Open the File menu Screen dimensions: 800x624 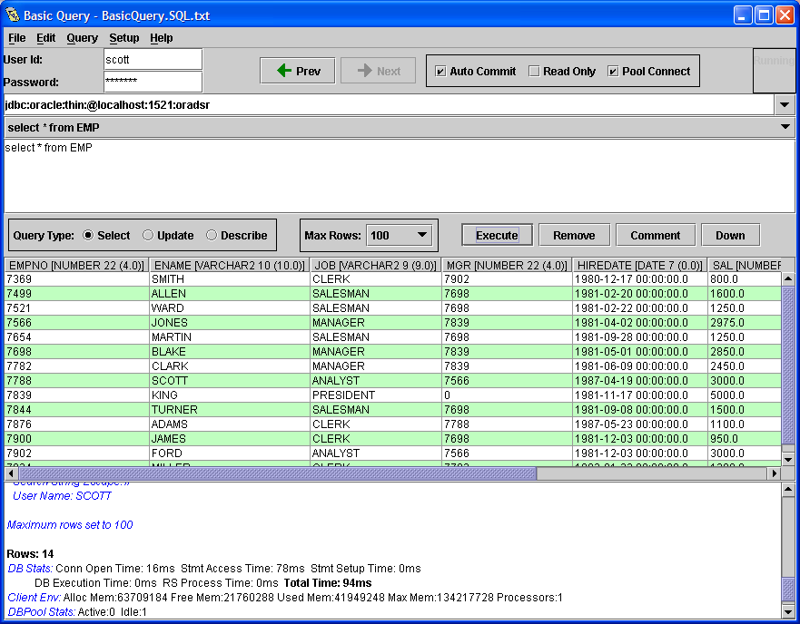pyautogui.click(x=17, y=38)
